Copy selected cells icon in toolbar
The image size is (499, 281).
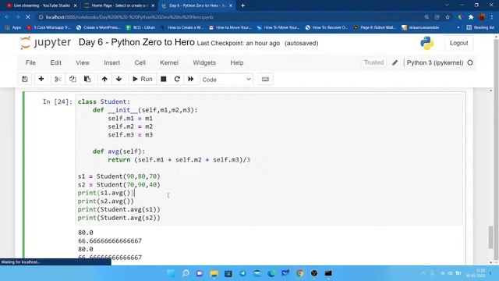[73, 79]
